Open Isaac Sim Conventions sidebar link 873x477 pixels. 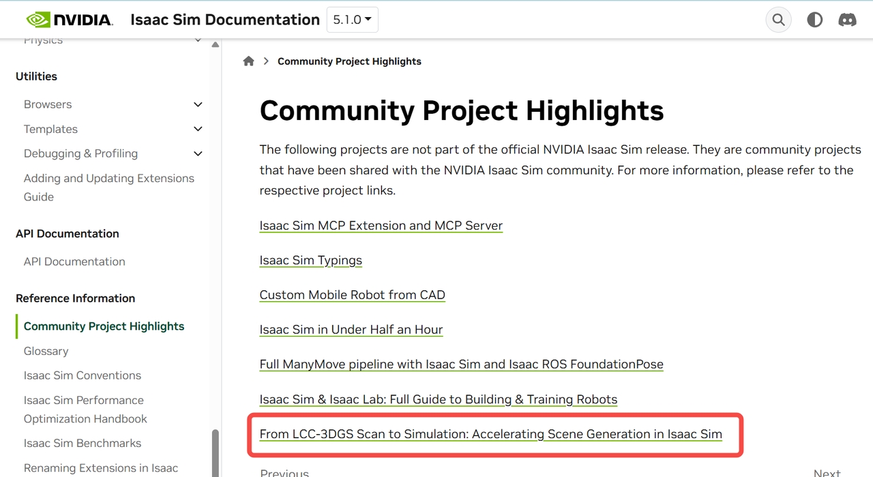pyautogui.click(x=83, y=375)
